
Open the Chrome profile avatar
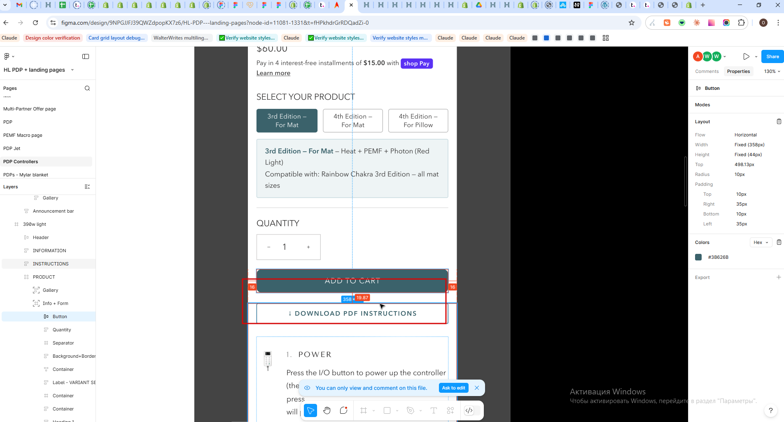(x=763, y=23)
